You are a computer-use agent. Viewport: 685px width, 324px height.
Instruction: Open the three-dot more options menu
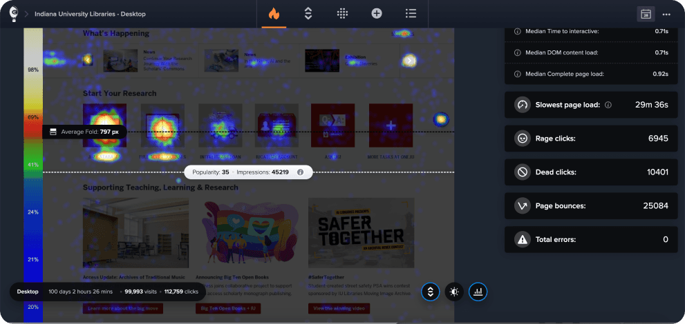point(666,14)
